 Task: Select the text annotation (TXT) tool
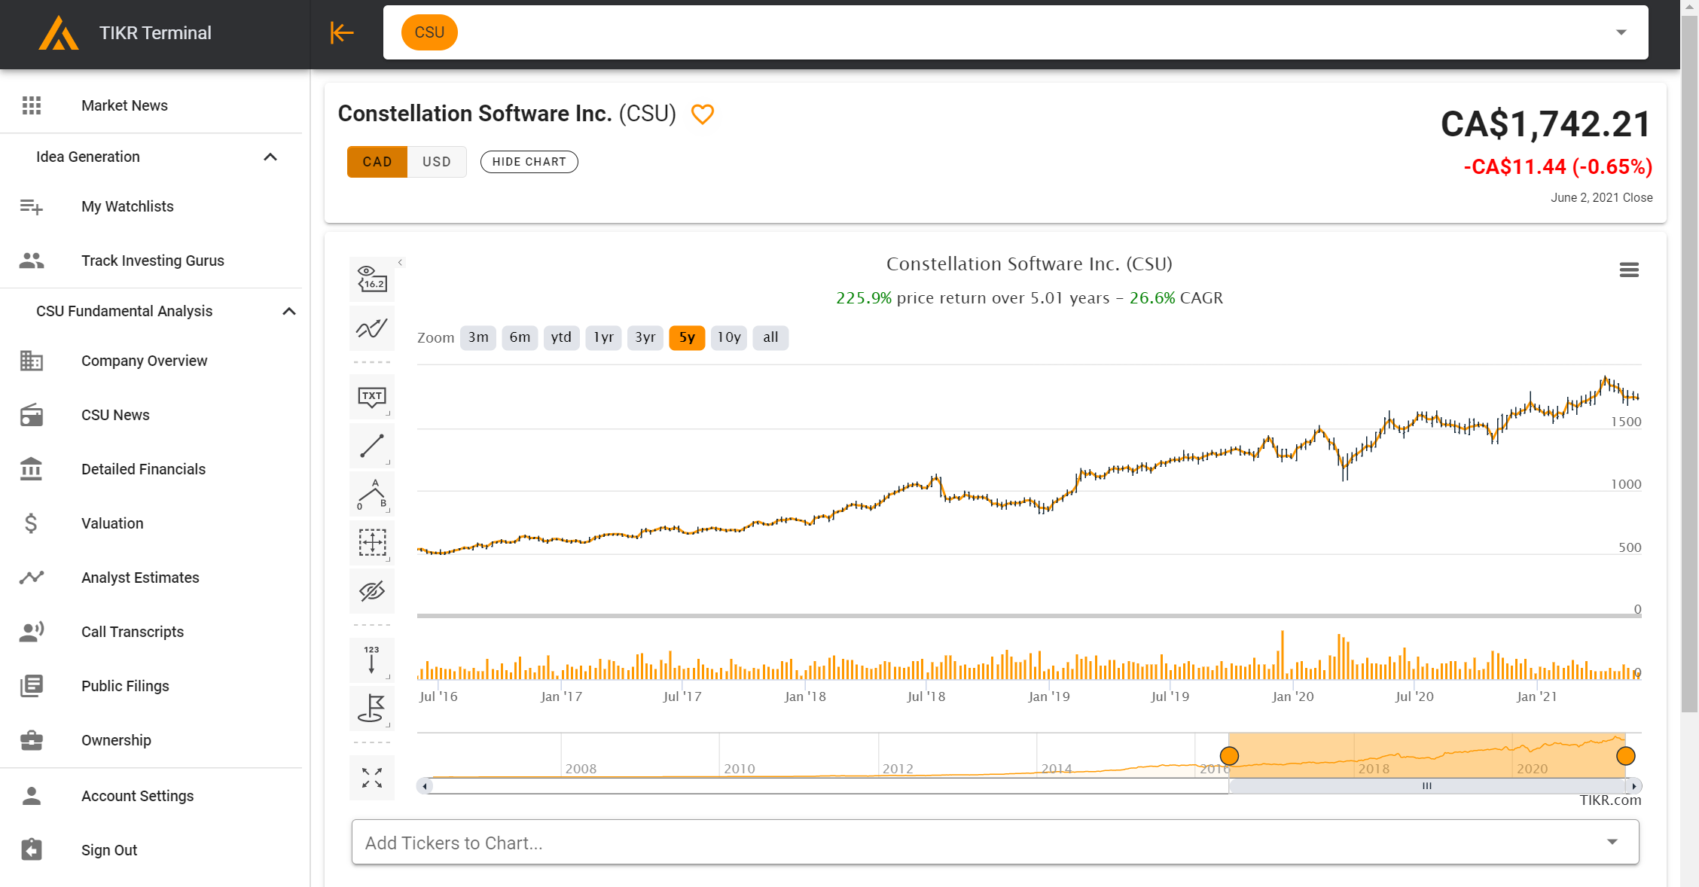coord(371,397)
